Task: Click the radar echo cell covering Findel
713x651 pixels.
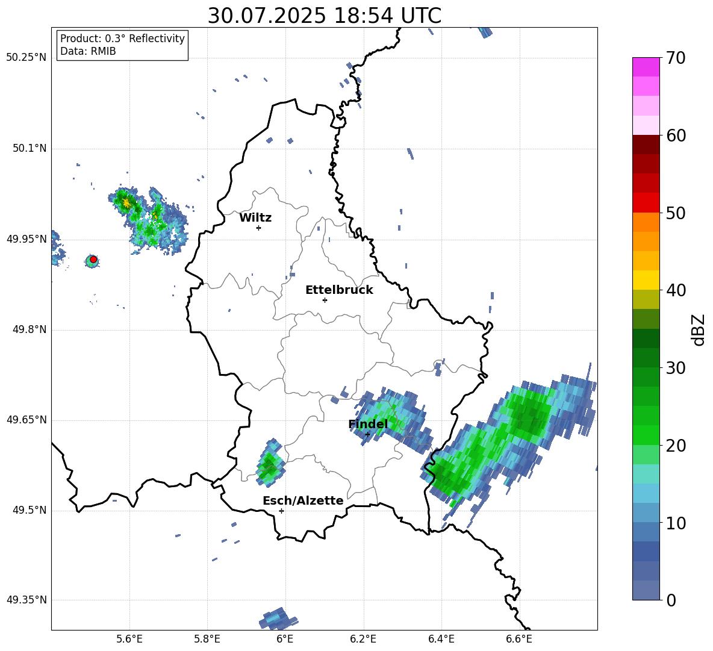Action: [x=392, y=420]
